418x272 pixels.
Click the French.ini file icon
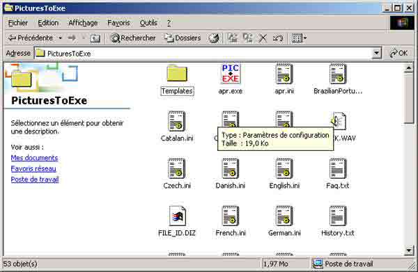coord(231,216)
